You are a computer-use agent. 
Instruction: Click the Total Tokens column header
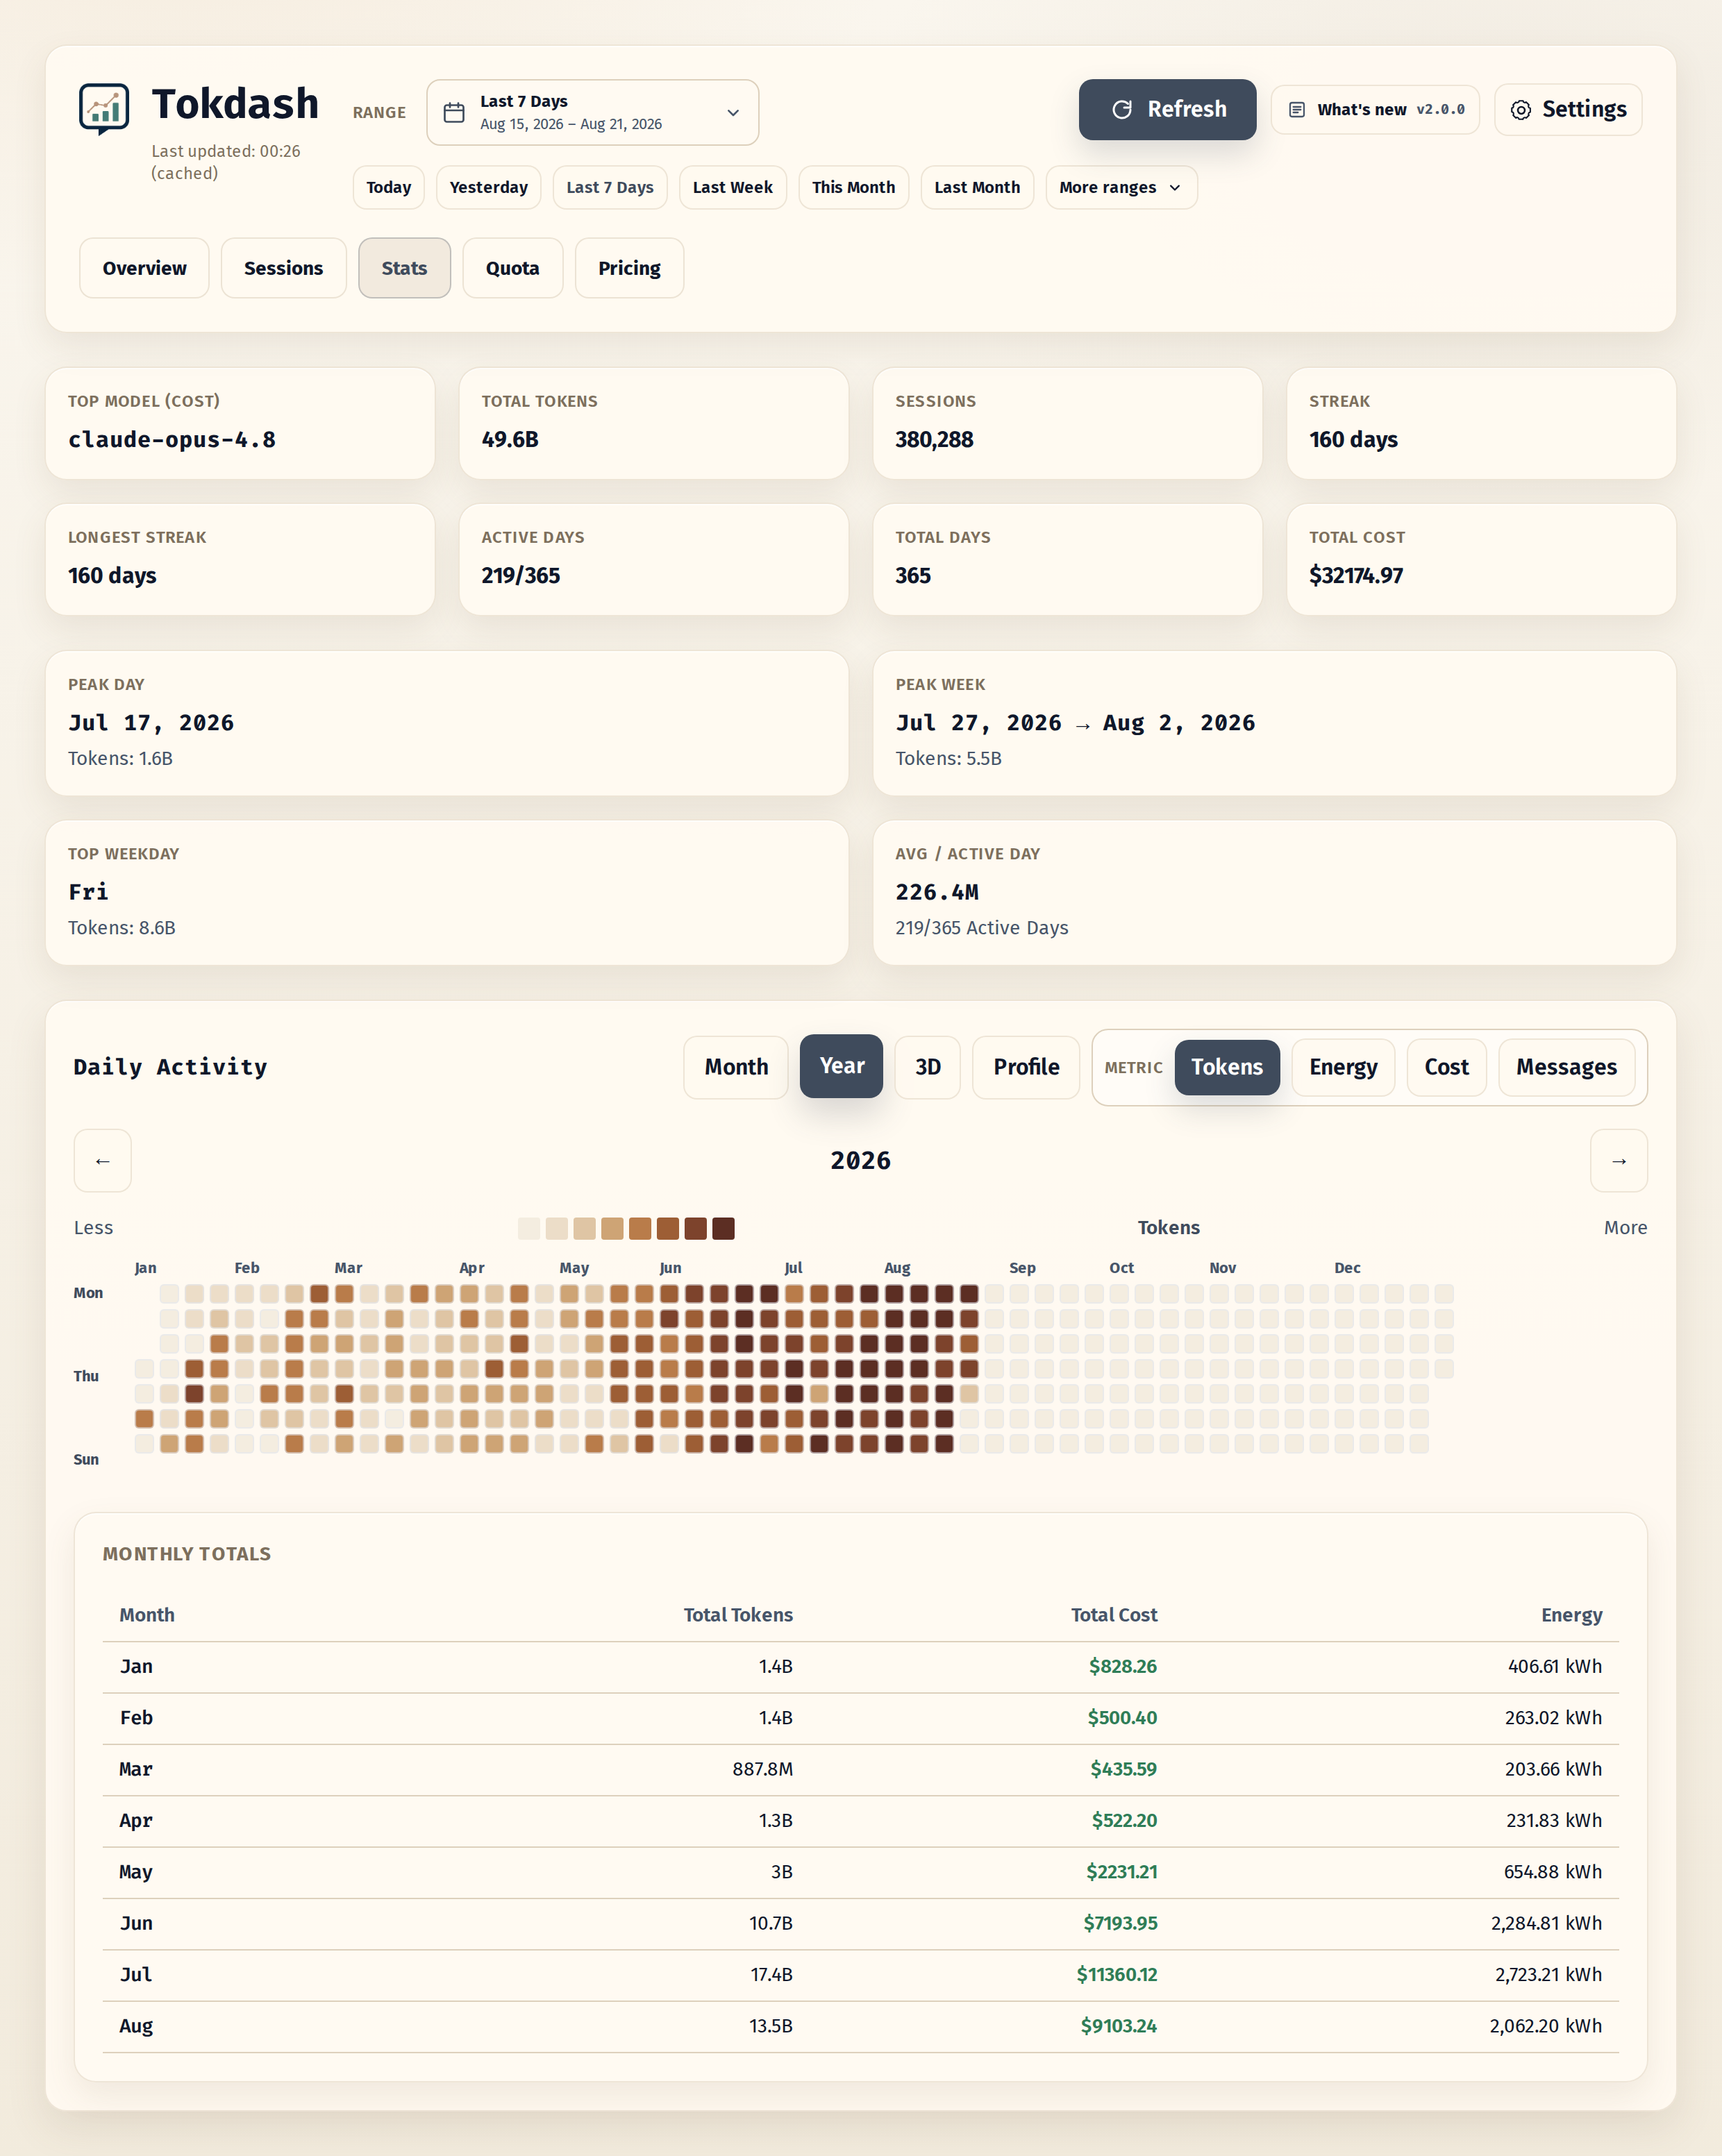pyautogui.click(x=738, y=1615)
